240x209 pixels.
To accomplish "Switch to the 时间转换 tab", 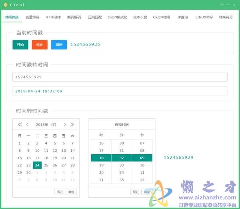I will pyautogui.click(x=12, y=17).
